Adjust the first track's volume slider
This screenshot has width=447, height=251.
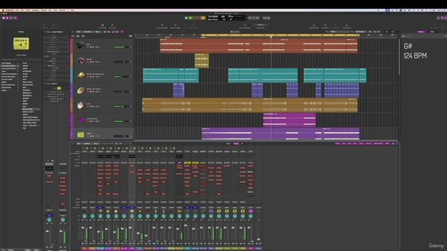tap(121, 47)
